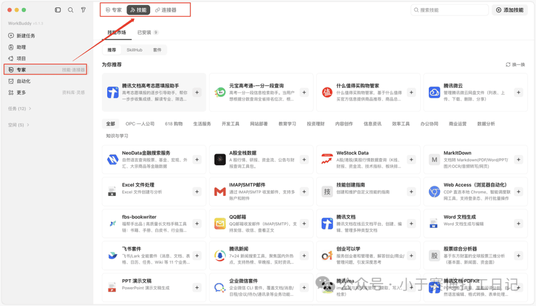Filter by 内容创作 category

344,123
